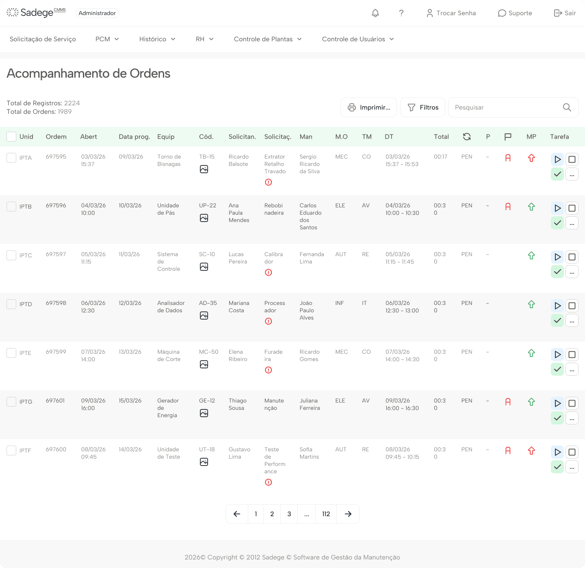The height and width of the screenshot is (568, 585).
Task: Click the refresh icon in the table header
Action: 467,137
